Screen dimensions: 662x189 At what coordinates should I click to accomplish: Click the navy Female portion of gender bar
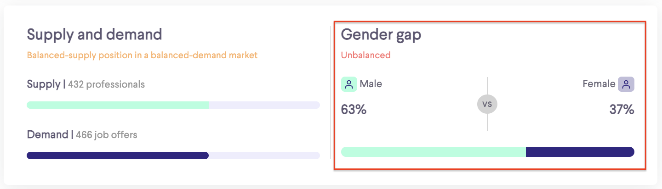(580, 152)
